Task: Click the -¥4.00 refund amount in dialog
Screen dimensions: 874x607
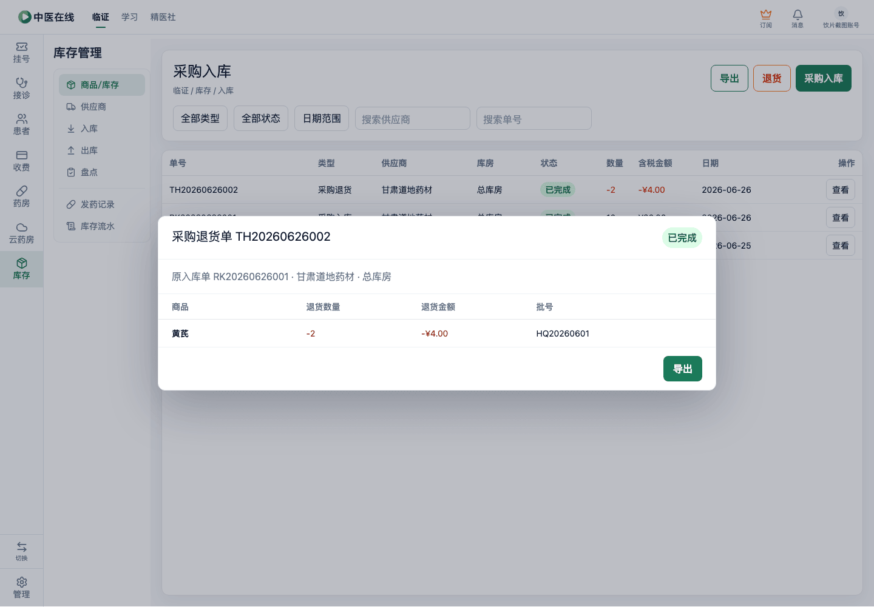Action: point(435,334)
